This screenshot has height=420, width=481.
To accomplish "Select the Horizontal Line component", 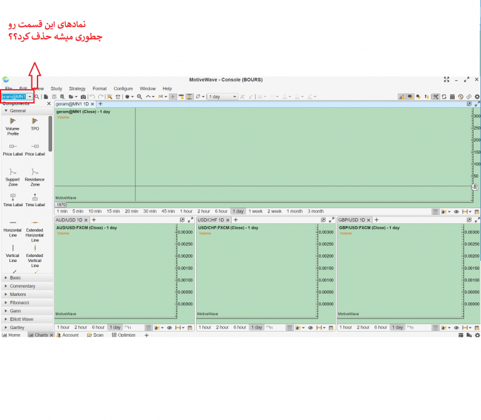I will pos(13,229).
